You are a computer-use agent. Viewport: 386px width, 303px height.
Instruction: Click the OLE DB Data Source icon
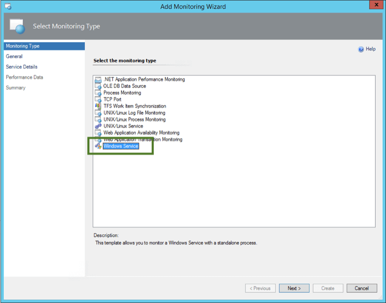tap(98, 86)
